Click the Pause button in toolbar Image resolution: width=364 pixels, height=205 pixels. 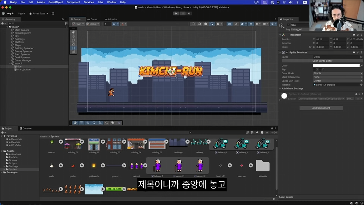[182, 14]
